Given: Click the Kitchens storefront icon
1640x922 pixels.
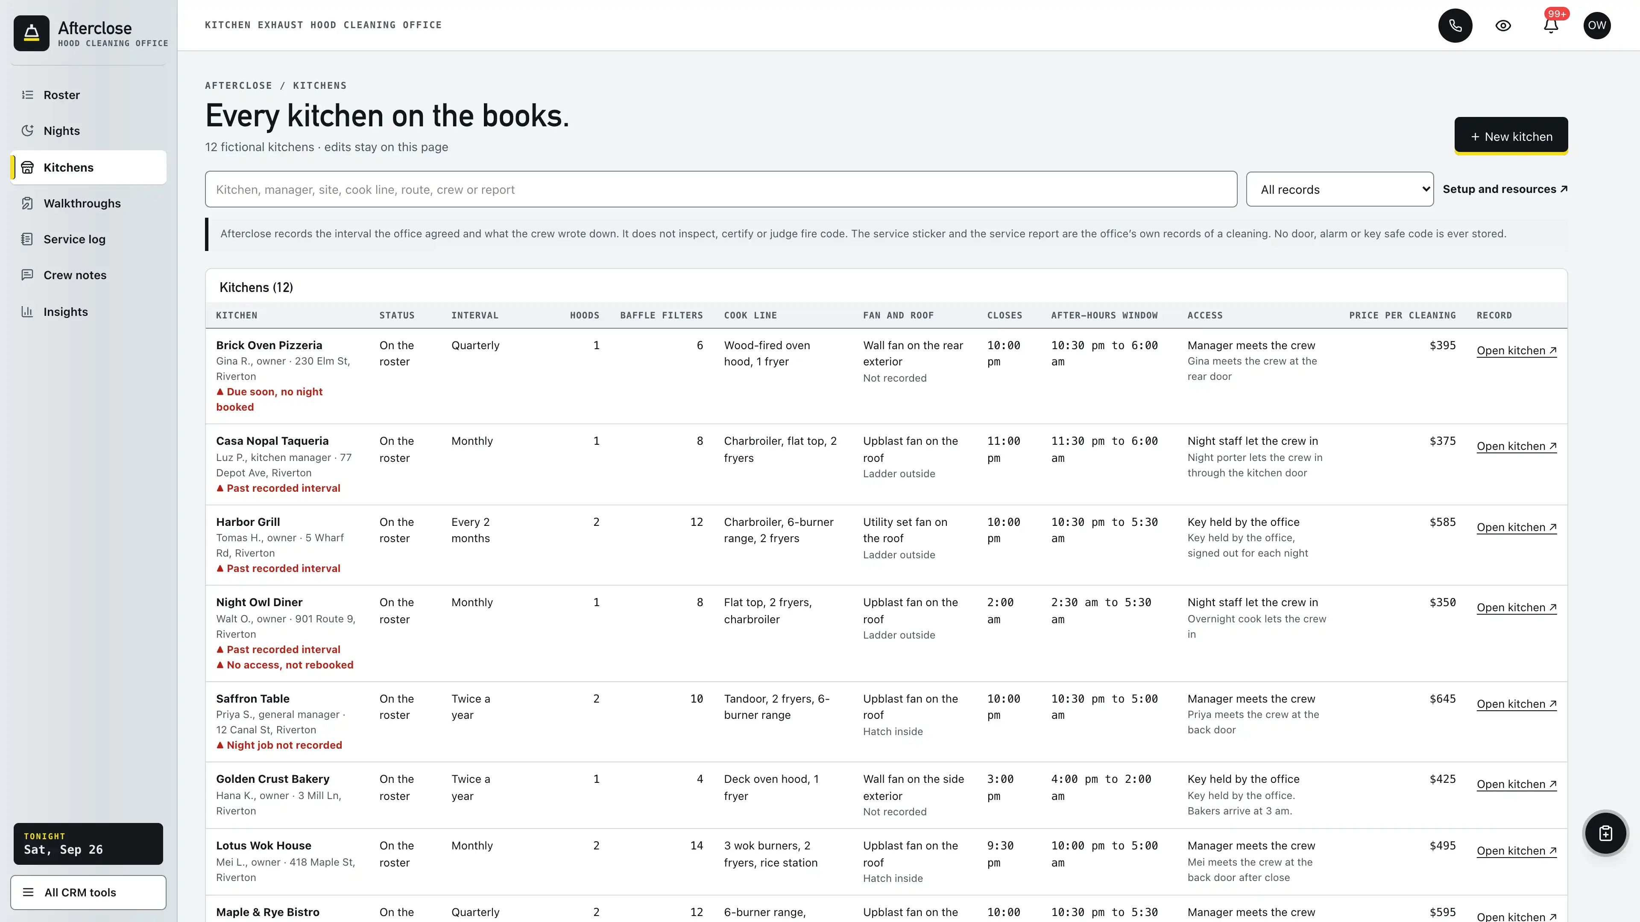Looking at the screenshot, I should pos(27,167).
